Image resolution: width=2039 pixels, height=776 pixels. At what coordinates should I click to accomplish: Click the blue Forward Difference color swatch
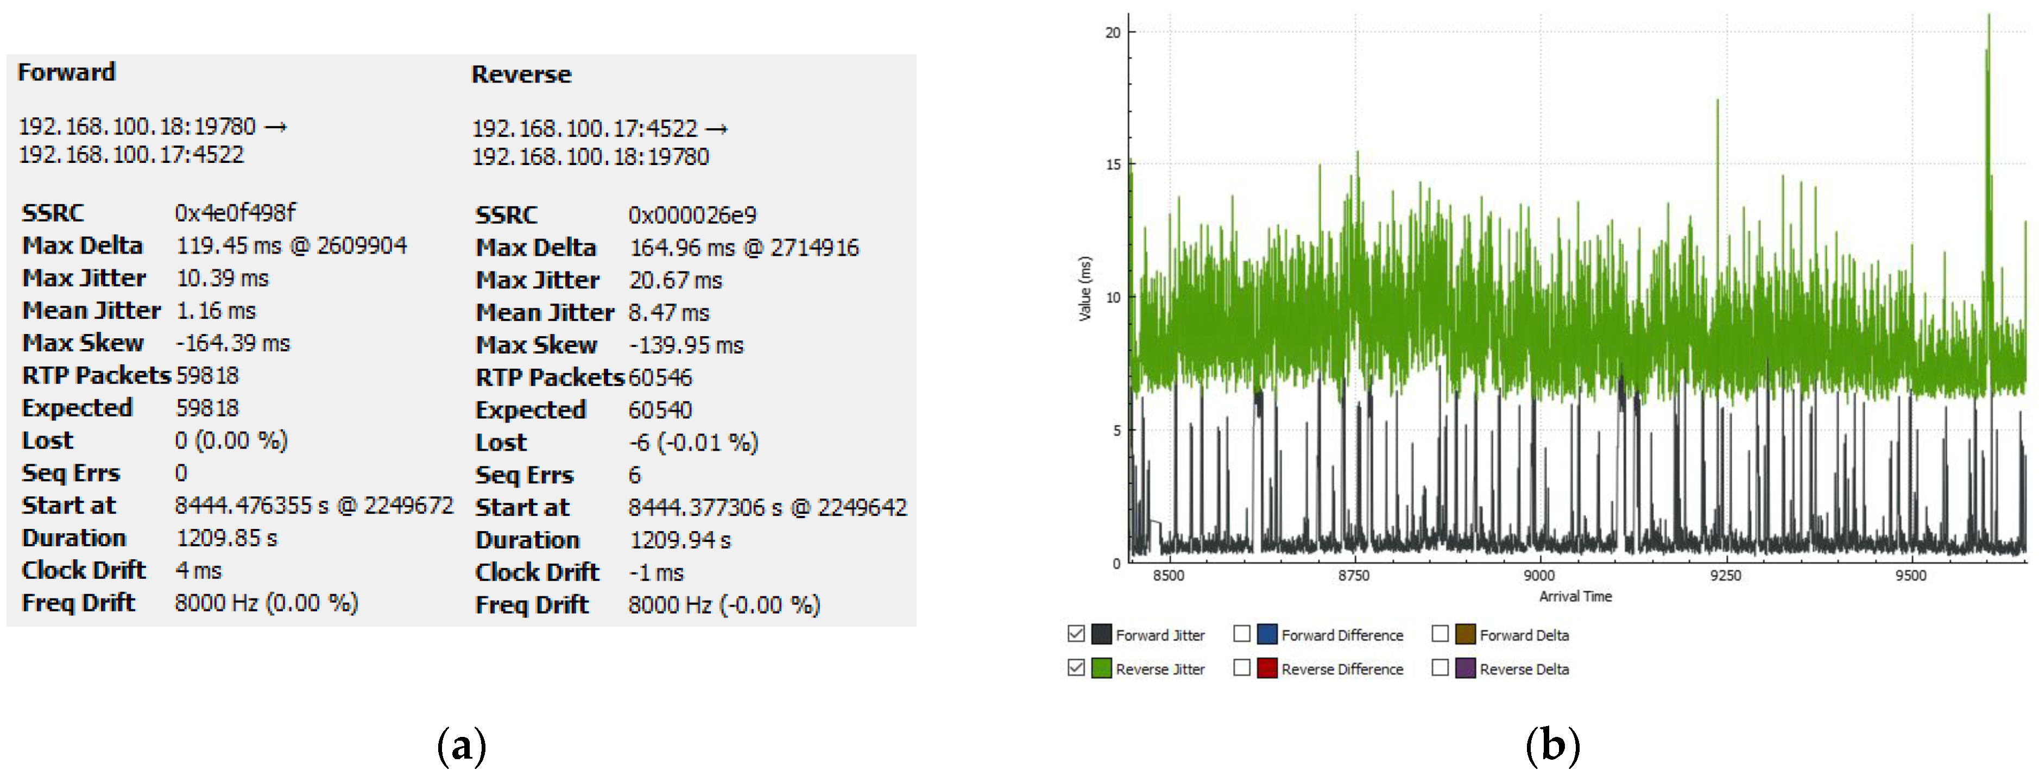(1267, 634)
